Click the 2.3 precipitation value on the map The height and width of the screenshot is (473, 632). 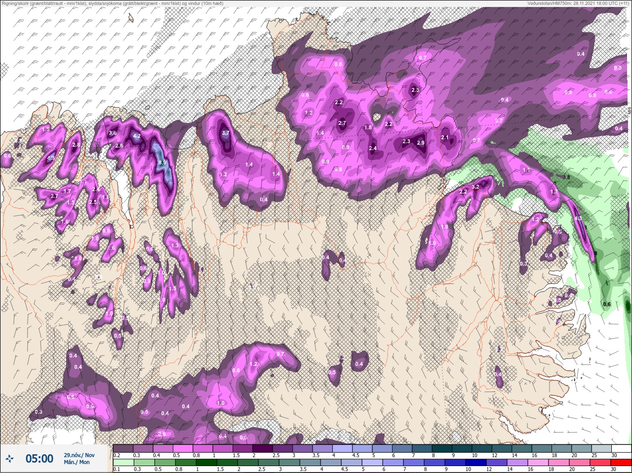[406, 141]
